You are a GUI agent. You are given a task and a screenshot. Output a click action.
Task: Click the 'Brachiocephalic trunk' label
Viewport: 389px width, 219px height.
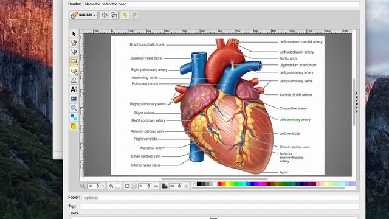click(x=147, y=44)
